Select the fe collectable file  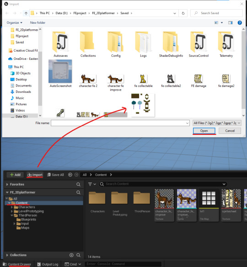click(143, 81)
